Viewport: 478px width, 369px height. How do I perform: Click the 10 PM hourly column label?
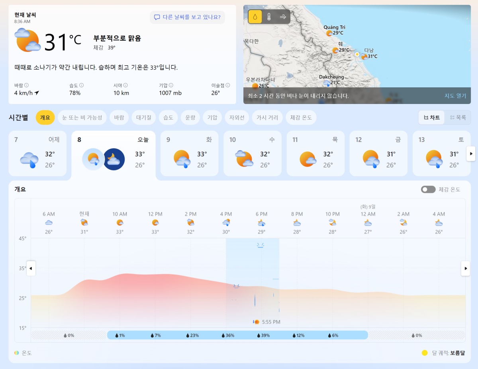(333, 214)
